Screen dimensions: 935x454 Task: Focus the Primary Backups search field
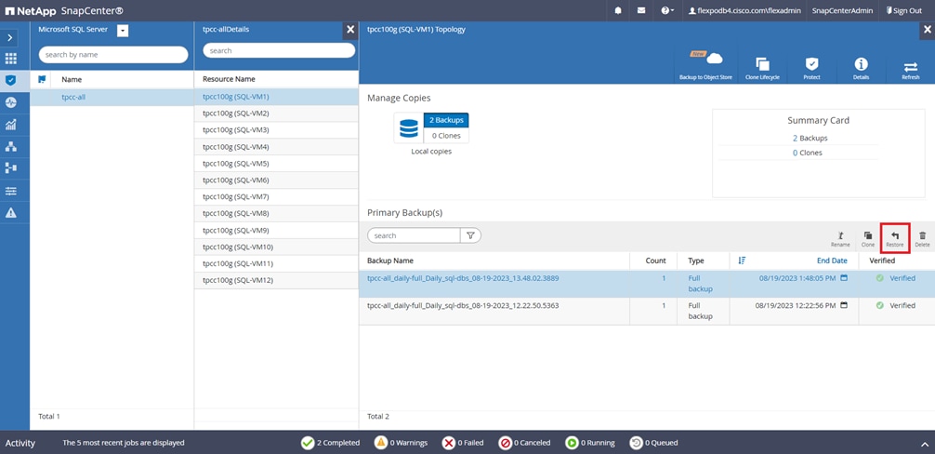click(x=414, y=235)
